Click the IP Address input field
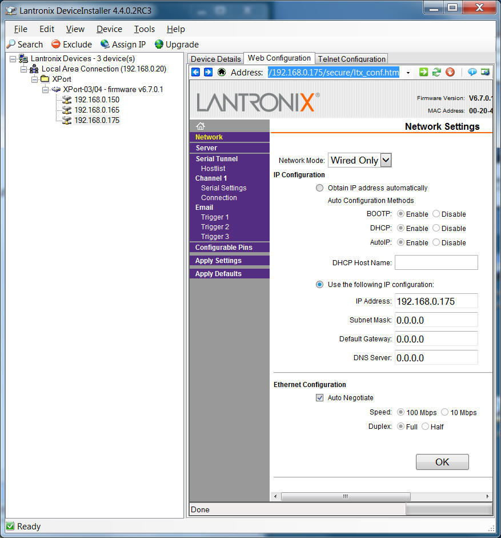 point(436,301)
